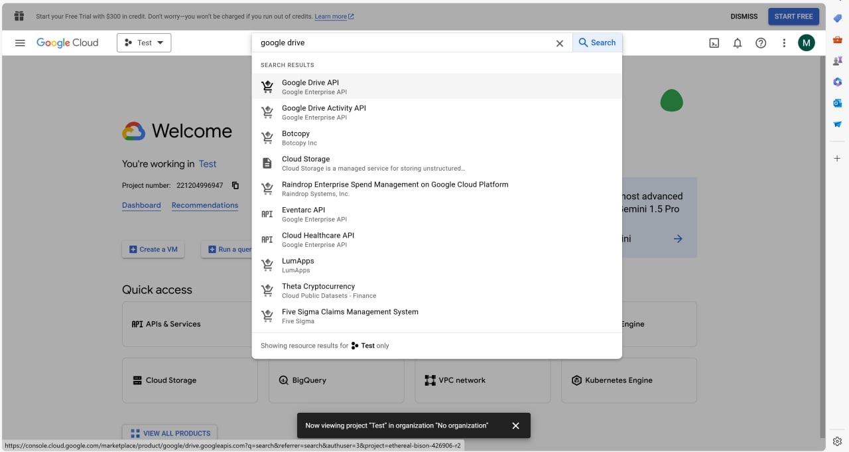Image resolution: width=849 pixels, height=452 pixels.
Task: Click the gift icon in free trial banner
Action: 19,16
